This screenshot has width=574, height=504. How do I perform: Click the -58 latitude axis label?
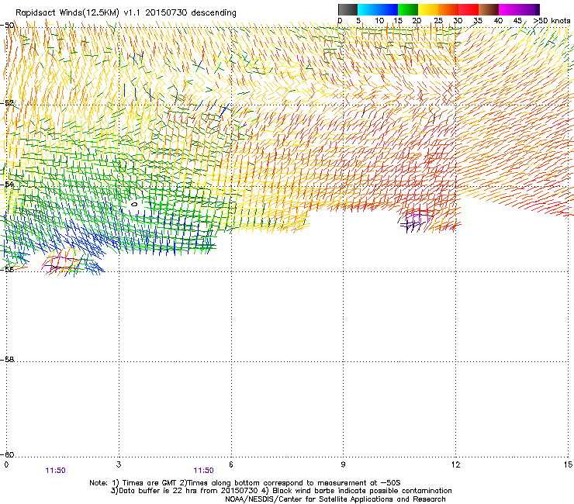7,360
